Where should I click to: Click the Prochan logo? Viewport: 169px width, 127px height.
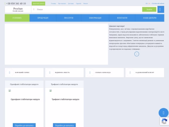click(x=18, y=10)
